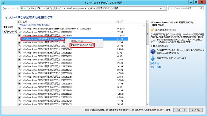The height and width of the screenshot is (116, 207).
Task: Click the Windows Update icon in the title bar
Action: click(3, 2)
